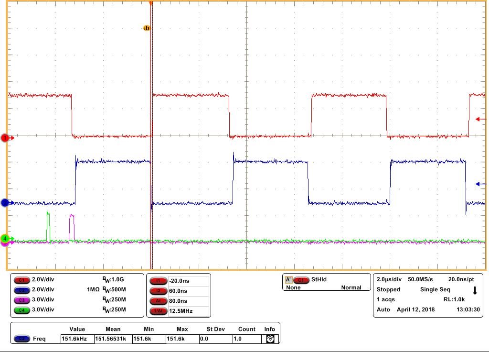
Task: Click the trigger A' source badge
Action: coord(288,279)
